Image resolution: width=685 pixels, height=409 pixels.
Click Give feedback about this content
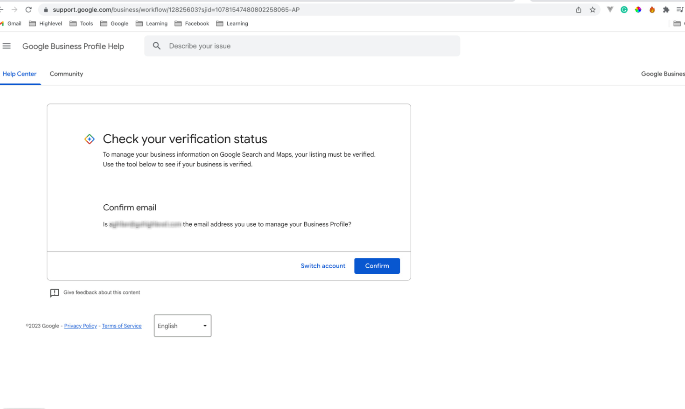[102, 292]
